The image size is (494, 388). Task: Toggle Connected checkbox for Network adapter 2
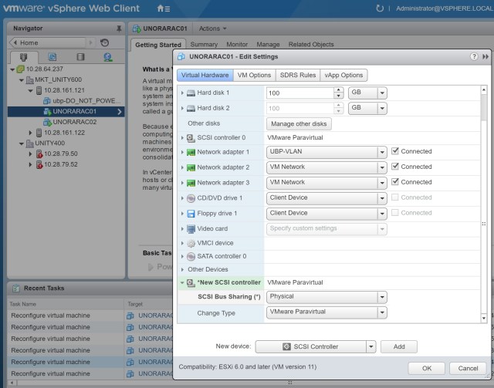[x=395, y=167]
